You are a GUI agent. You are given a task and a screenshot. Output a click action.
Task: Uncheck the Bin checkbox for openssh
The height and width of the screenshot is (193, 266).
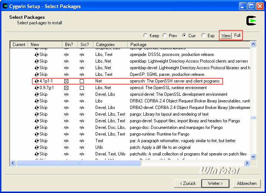[x=66, y=81]
